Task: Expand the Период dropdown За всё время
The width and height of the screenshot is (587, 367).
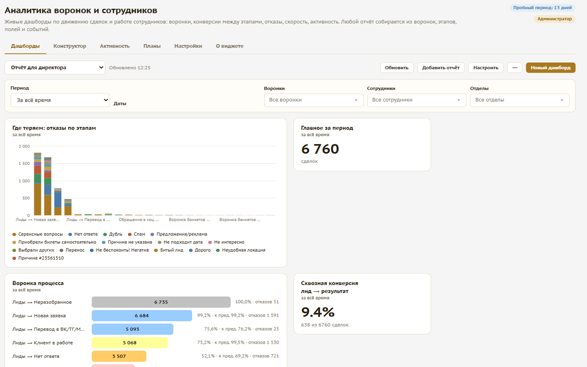Action: pyautogui.click(x=60, y=100)
